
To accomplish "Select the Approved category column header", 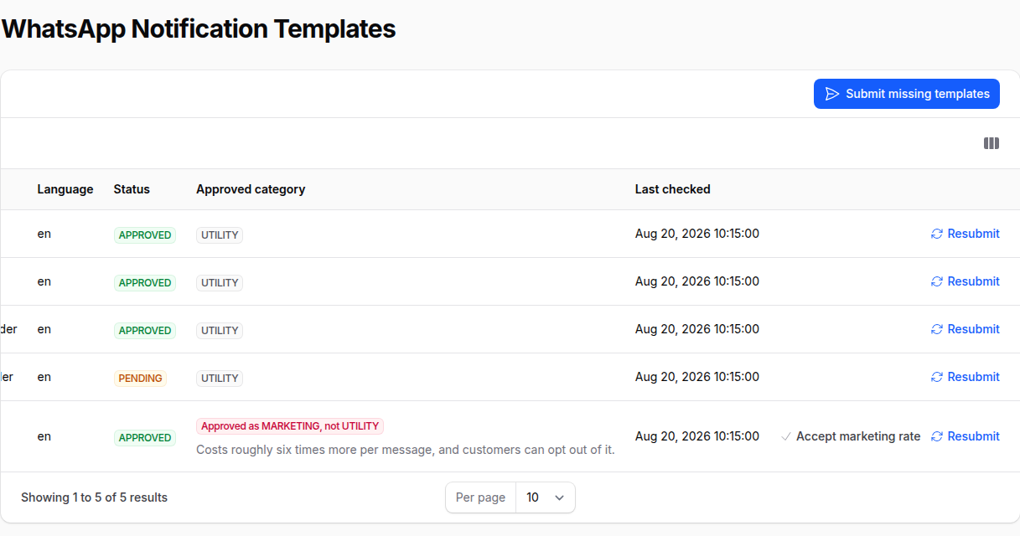I will click(x=251, y=189).
